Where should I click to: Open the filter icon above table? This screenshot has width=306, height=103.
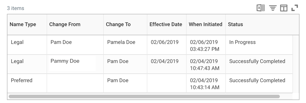coord(273,8)
